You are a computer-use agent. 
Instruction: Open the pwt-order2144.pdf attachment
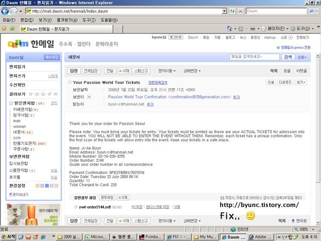[95, 207]
